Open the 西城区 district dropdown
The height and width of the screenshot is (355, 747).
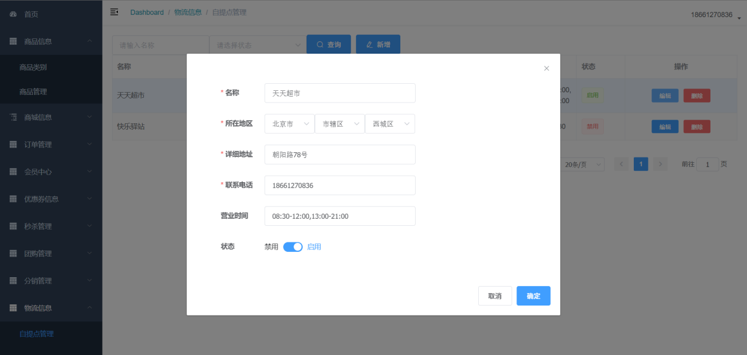[390, 124]
